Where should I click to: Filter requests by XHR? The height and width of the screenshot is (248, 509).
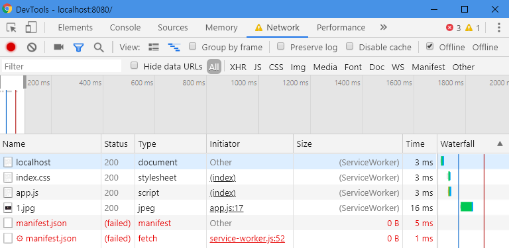coord(238,67)
